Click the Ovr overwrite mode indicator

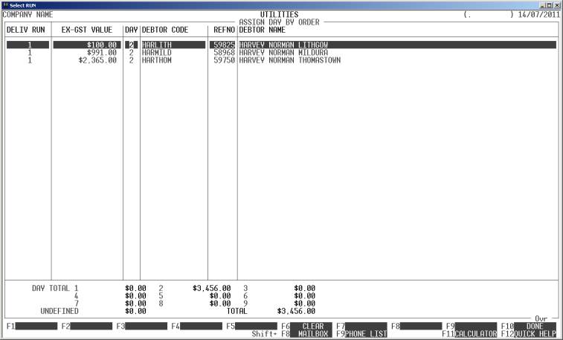click(541, 318)
